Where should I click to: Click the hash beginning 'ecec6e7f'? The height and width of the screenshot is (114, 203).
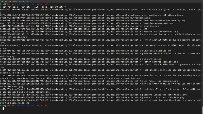coord(26,21)
